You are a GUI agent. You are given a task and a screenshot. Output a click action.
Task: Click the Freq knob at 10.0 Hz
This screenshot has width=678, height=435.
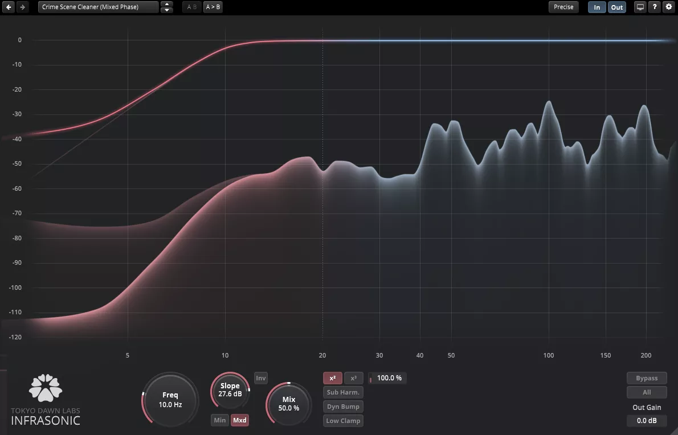170,399
